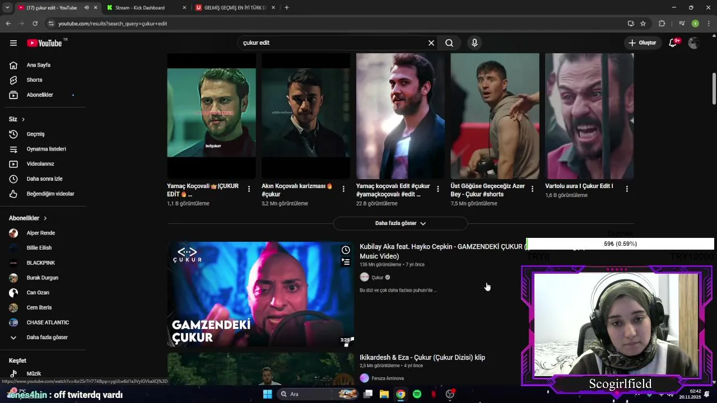Open options for Yamaç koçovalı Edit #çukur short
Viewport: 717px width, 403px height.
coord(438,189)
